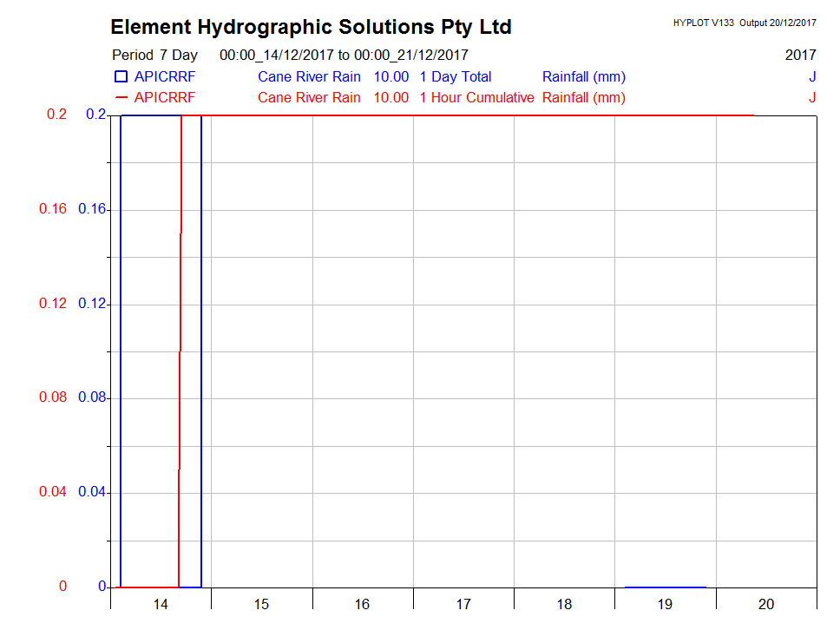This screenshot has width=840, height=630.
Task: Click the red 0.04 y-axis value
Action: point(53,492)
